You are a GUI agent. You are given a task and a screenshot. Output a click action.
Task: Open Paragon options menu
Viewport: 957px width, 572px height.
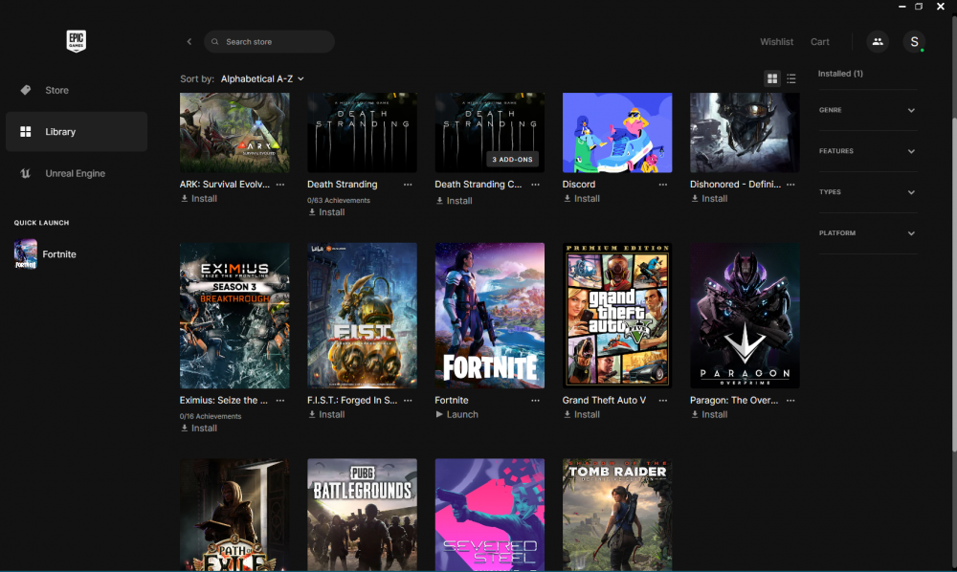pyautogui.click(x=790, y=400)
